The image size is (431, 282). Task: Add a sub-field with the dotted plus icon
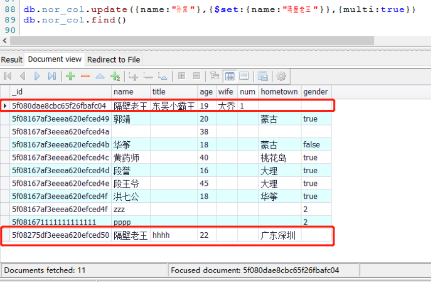(x=133, y=76)
